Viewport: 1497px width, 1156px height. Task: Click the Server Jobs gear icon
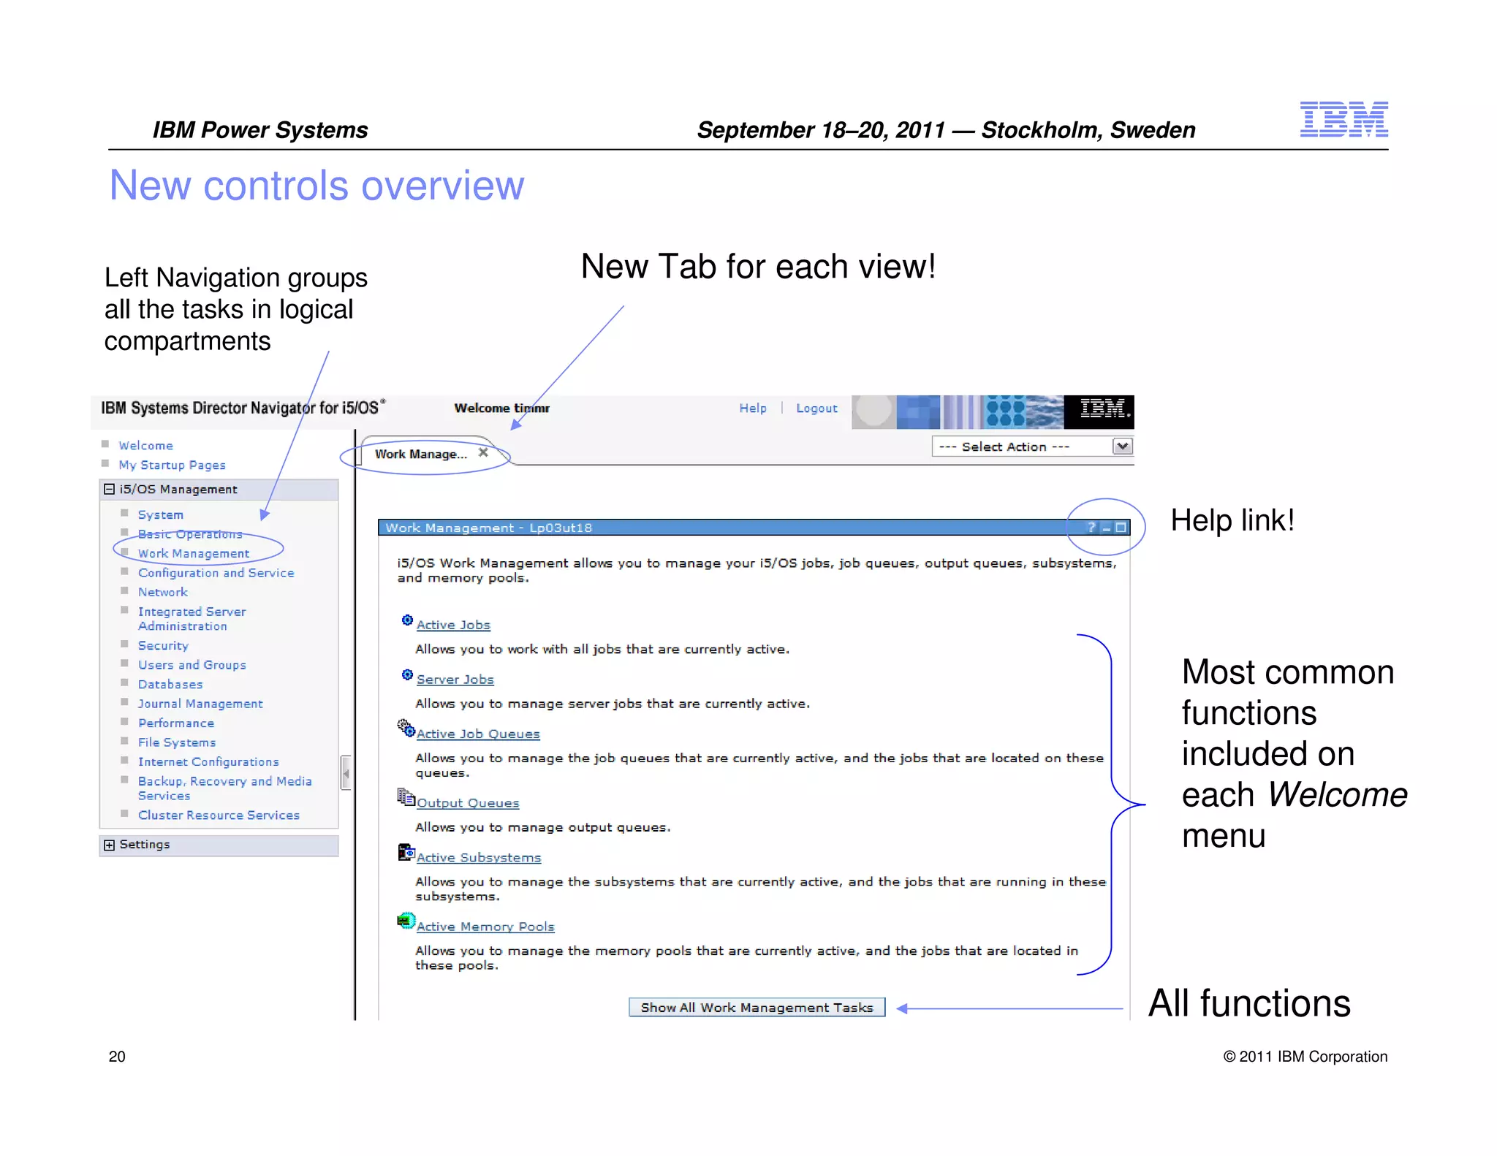(407, 674)
